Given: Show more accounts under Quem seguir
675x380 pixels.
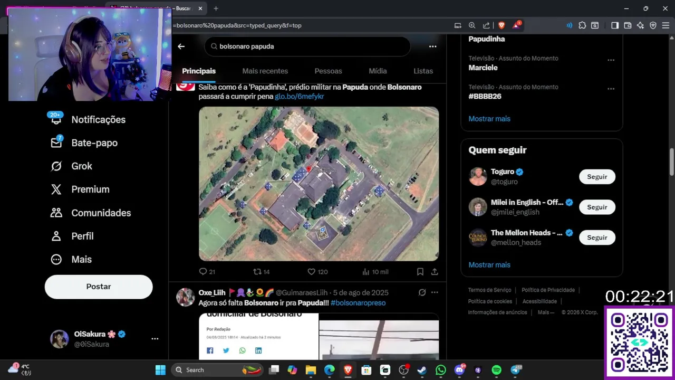Looking at the screenshot, I should pos(489,265).
